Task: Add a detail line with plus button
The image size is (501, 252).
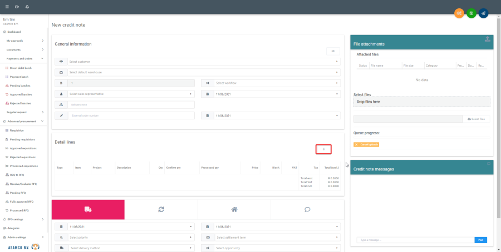Action: [x=323, y=149]
